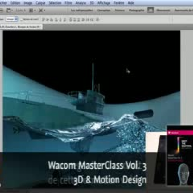Distribute right edges of layers

[92, 19]
